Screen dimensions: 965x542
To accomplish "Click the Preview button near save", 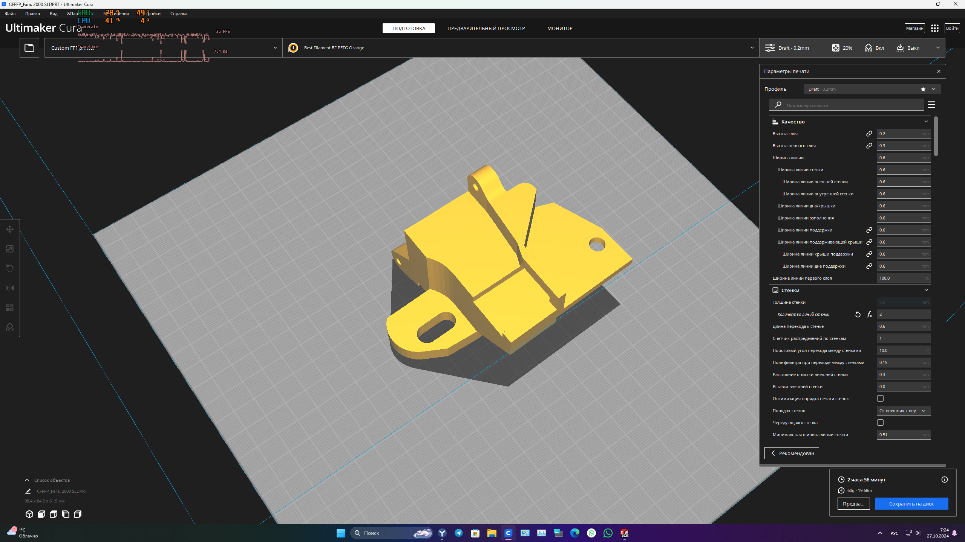I will [854, 504].
